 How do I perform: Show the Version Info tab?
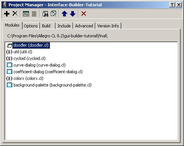(108, 26)
